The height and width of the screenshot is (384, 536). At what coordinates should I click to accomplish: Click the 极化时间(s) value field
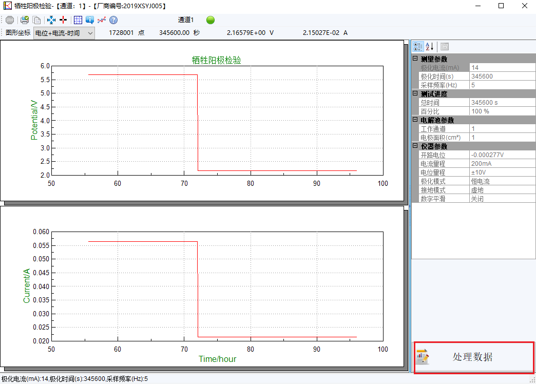point(502,76)
